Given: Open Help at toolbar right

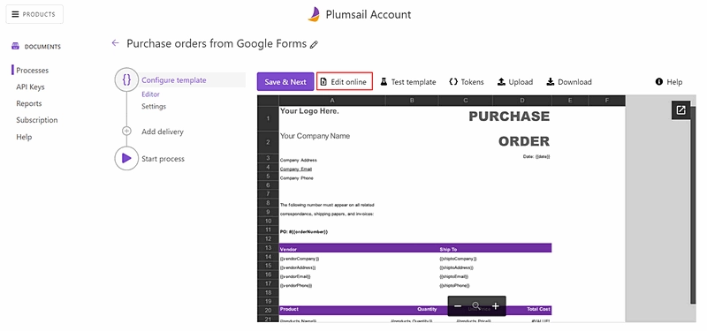Looking at the screenshot, I should (x=669, y=82).
